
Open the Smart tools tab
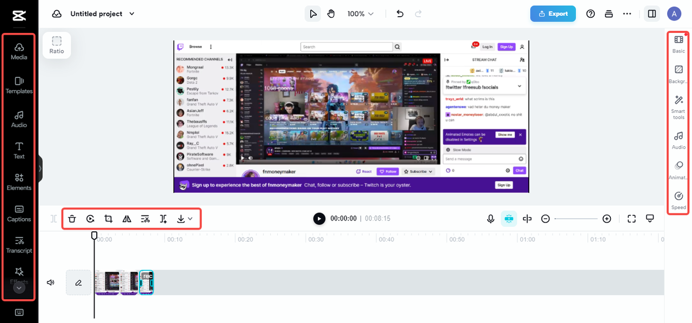678,107
